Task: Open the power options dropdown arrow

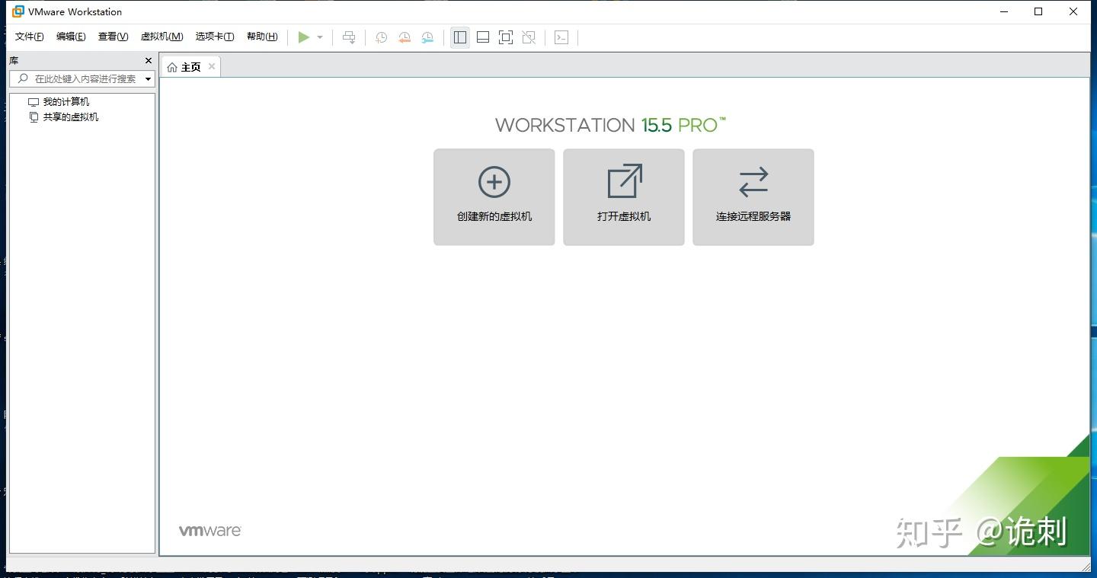Action: [x=319, y=37]
